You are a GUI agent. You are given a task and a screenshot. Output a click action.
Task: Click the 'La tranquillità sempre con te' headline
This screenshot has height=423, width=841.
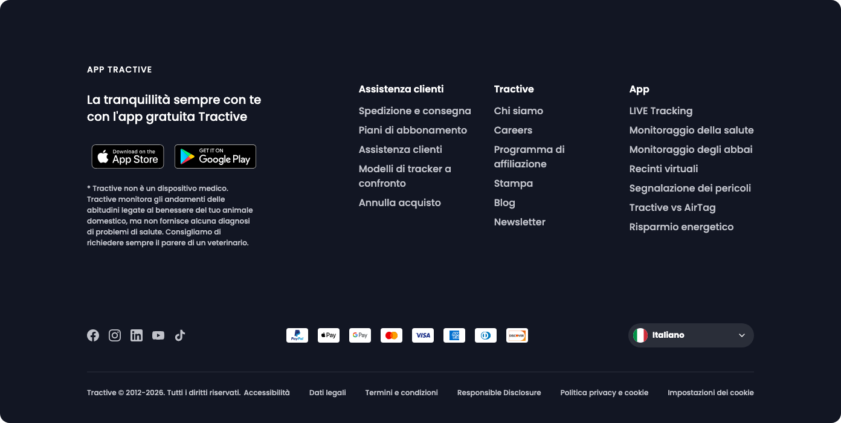tap(174, 108)
